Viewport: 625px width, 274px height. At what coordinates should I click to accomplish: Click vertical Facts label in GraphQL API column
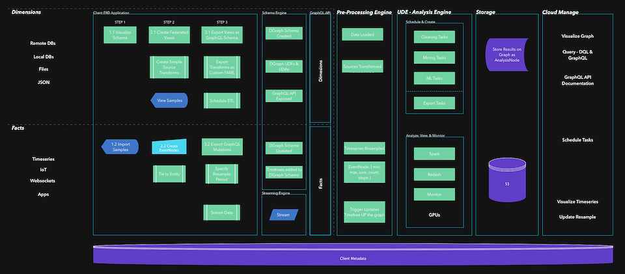(320, 182)
